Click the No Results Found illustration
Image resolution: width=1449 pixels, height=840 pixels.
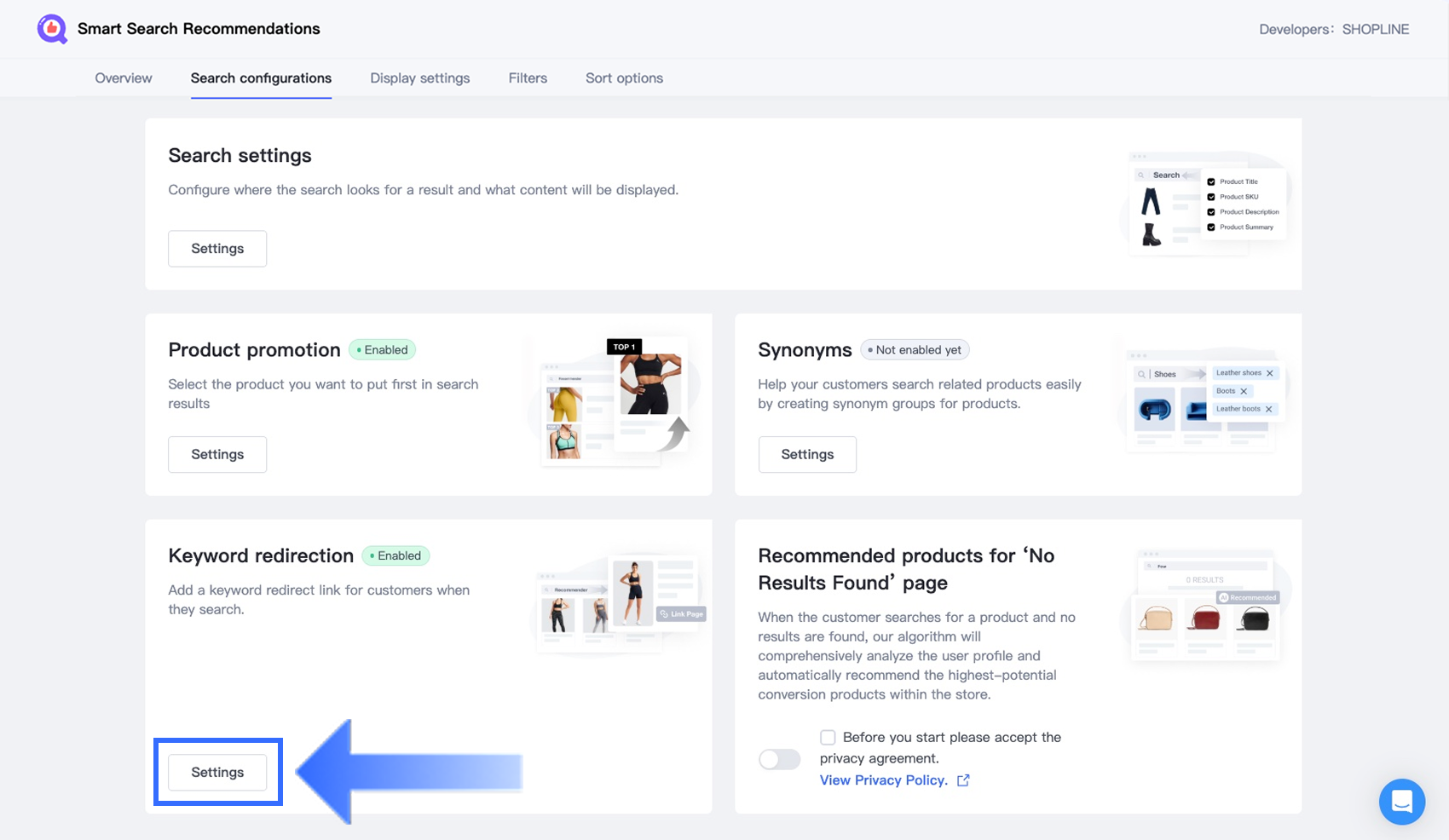coord(1205,607)
